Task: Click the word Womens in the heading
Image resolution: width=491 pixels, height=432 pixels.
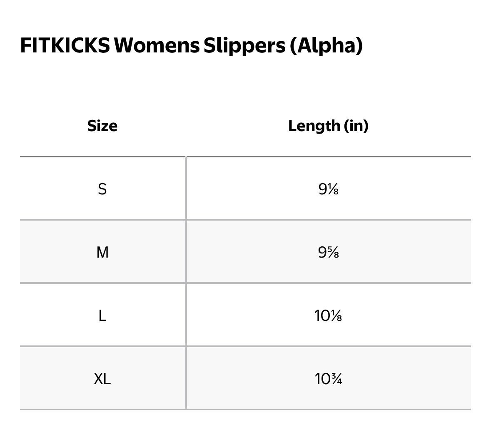Action: [x=157, y=45]
